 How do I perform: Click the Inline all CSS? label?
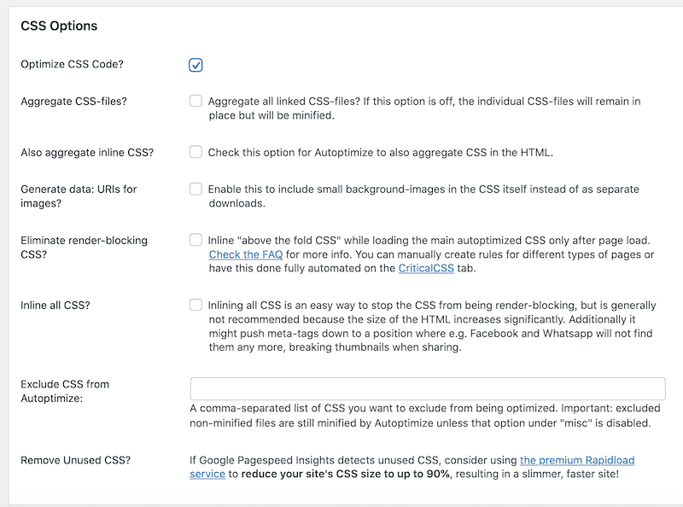point(57,305)
